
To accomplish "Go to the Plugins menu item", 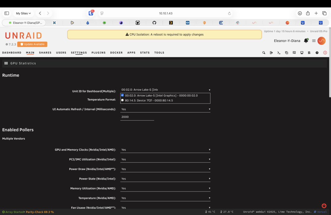I will click(x=98, y=53).
